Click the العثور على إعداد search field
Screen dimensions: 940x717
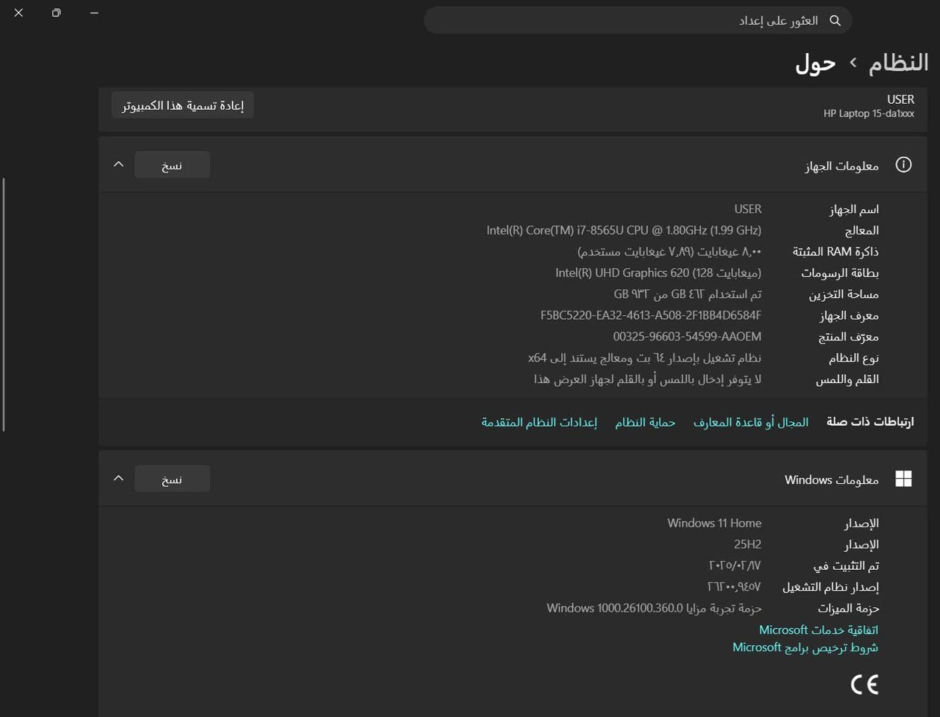tap(637, 20)
